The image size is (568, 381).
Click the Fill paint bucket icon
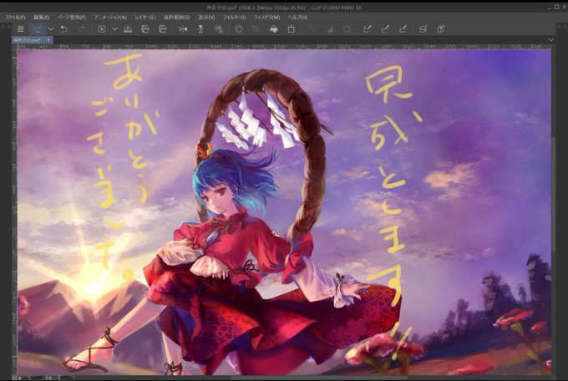pos(274,29)
